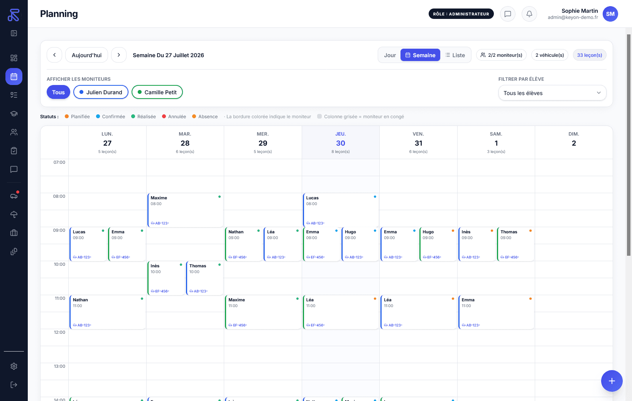Open the dashboard grid icon in sidebar

pos(14,58)
